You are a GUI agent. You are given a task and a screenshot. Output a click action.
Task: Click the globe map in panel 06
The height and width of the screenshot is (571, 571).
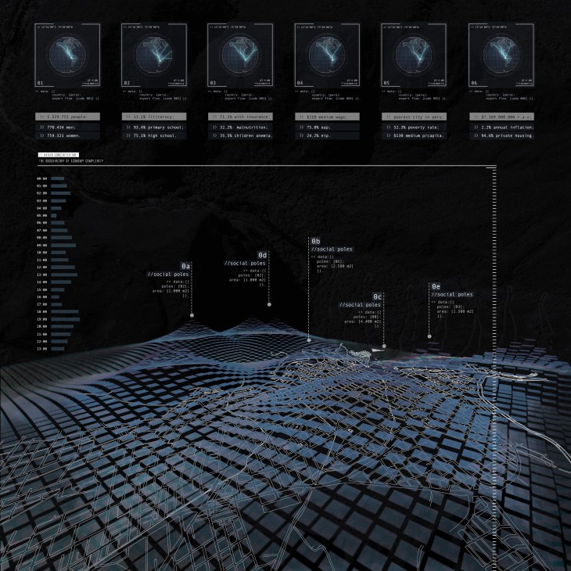pyautogui.click(x=500, y=55)
